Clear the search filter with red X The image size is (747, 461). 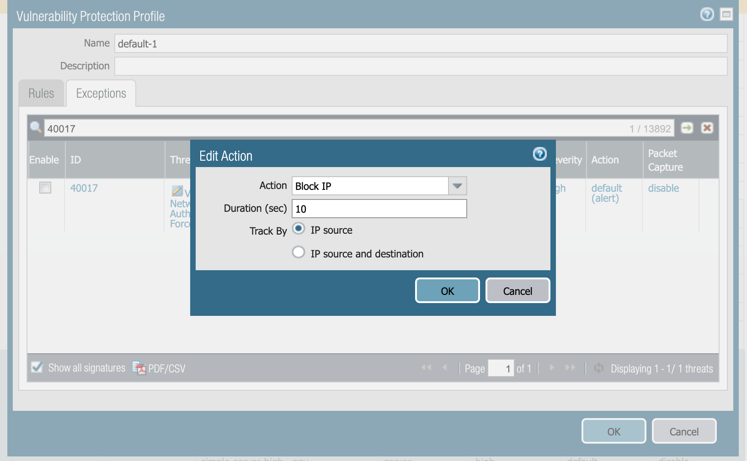click(707, 128)
